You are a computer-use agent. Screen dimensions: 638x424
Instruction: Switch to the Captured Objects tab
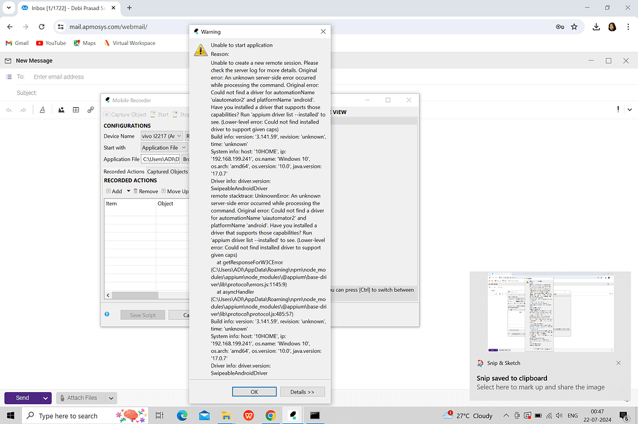[168, 171]
